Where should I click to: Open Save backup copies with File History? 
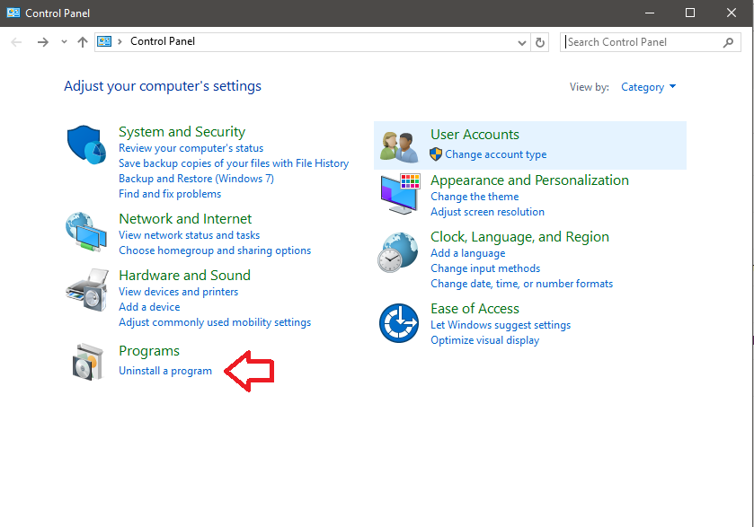[234, 163]
